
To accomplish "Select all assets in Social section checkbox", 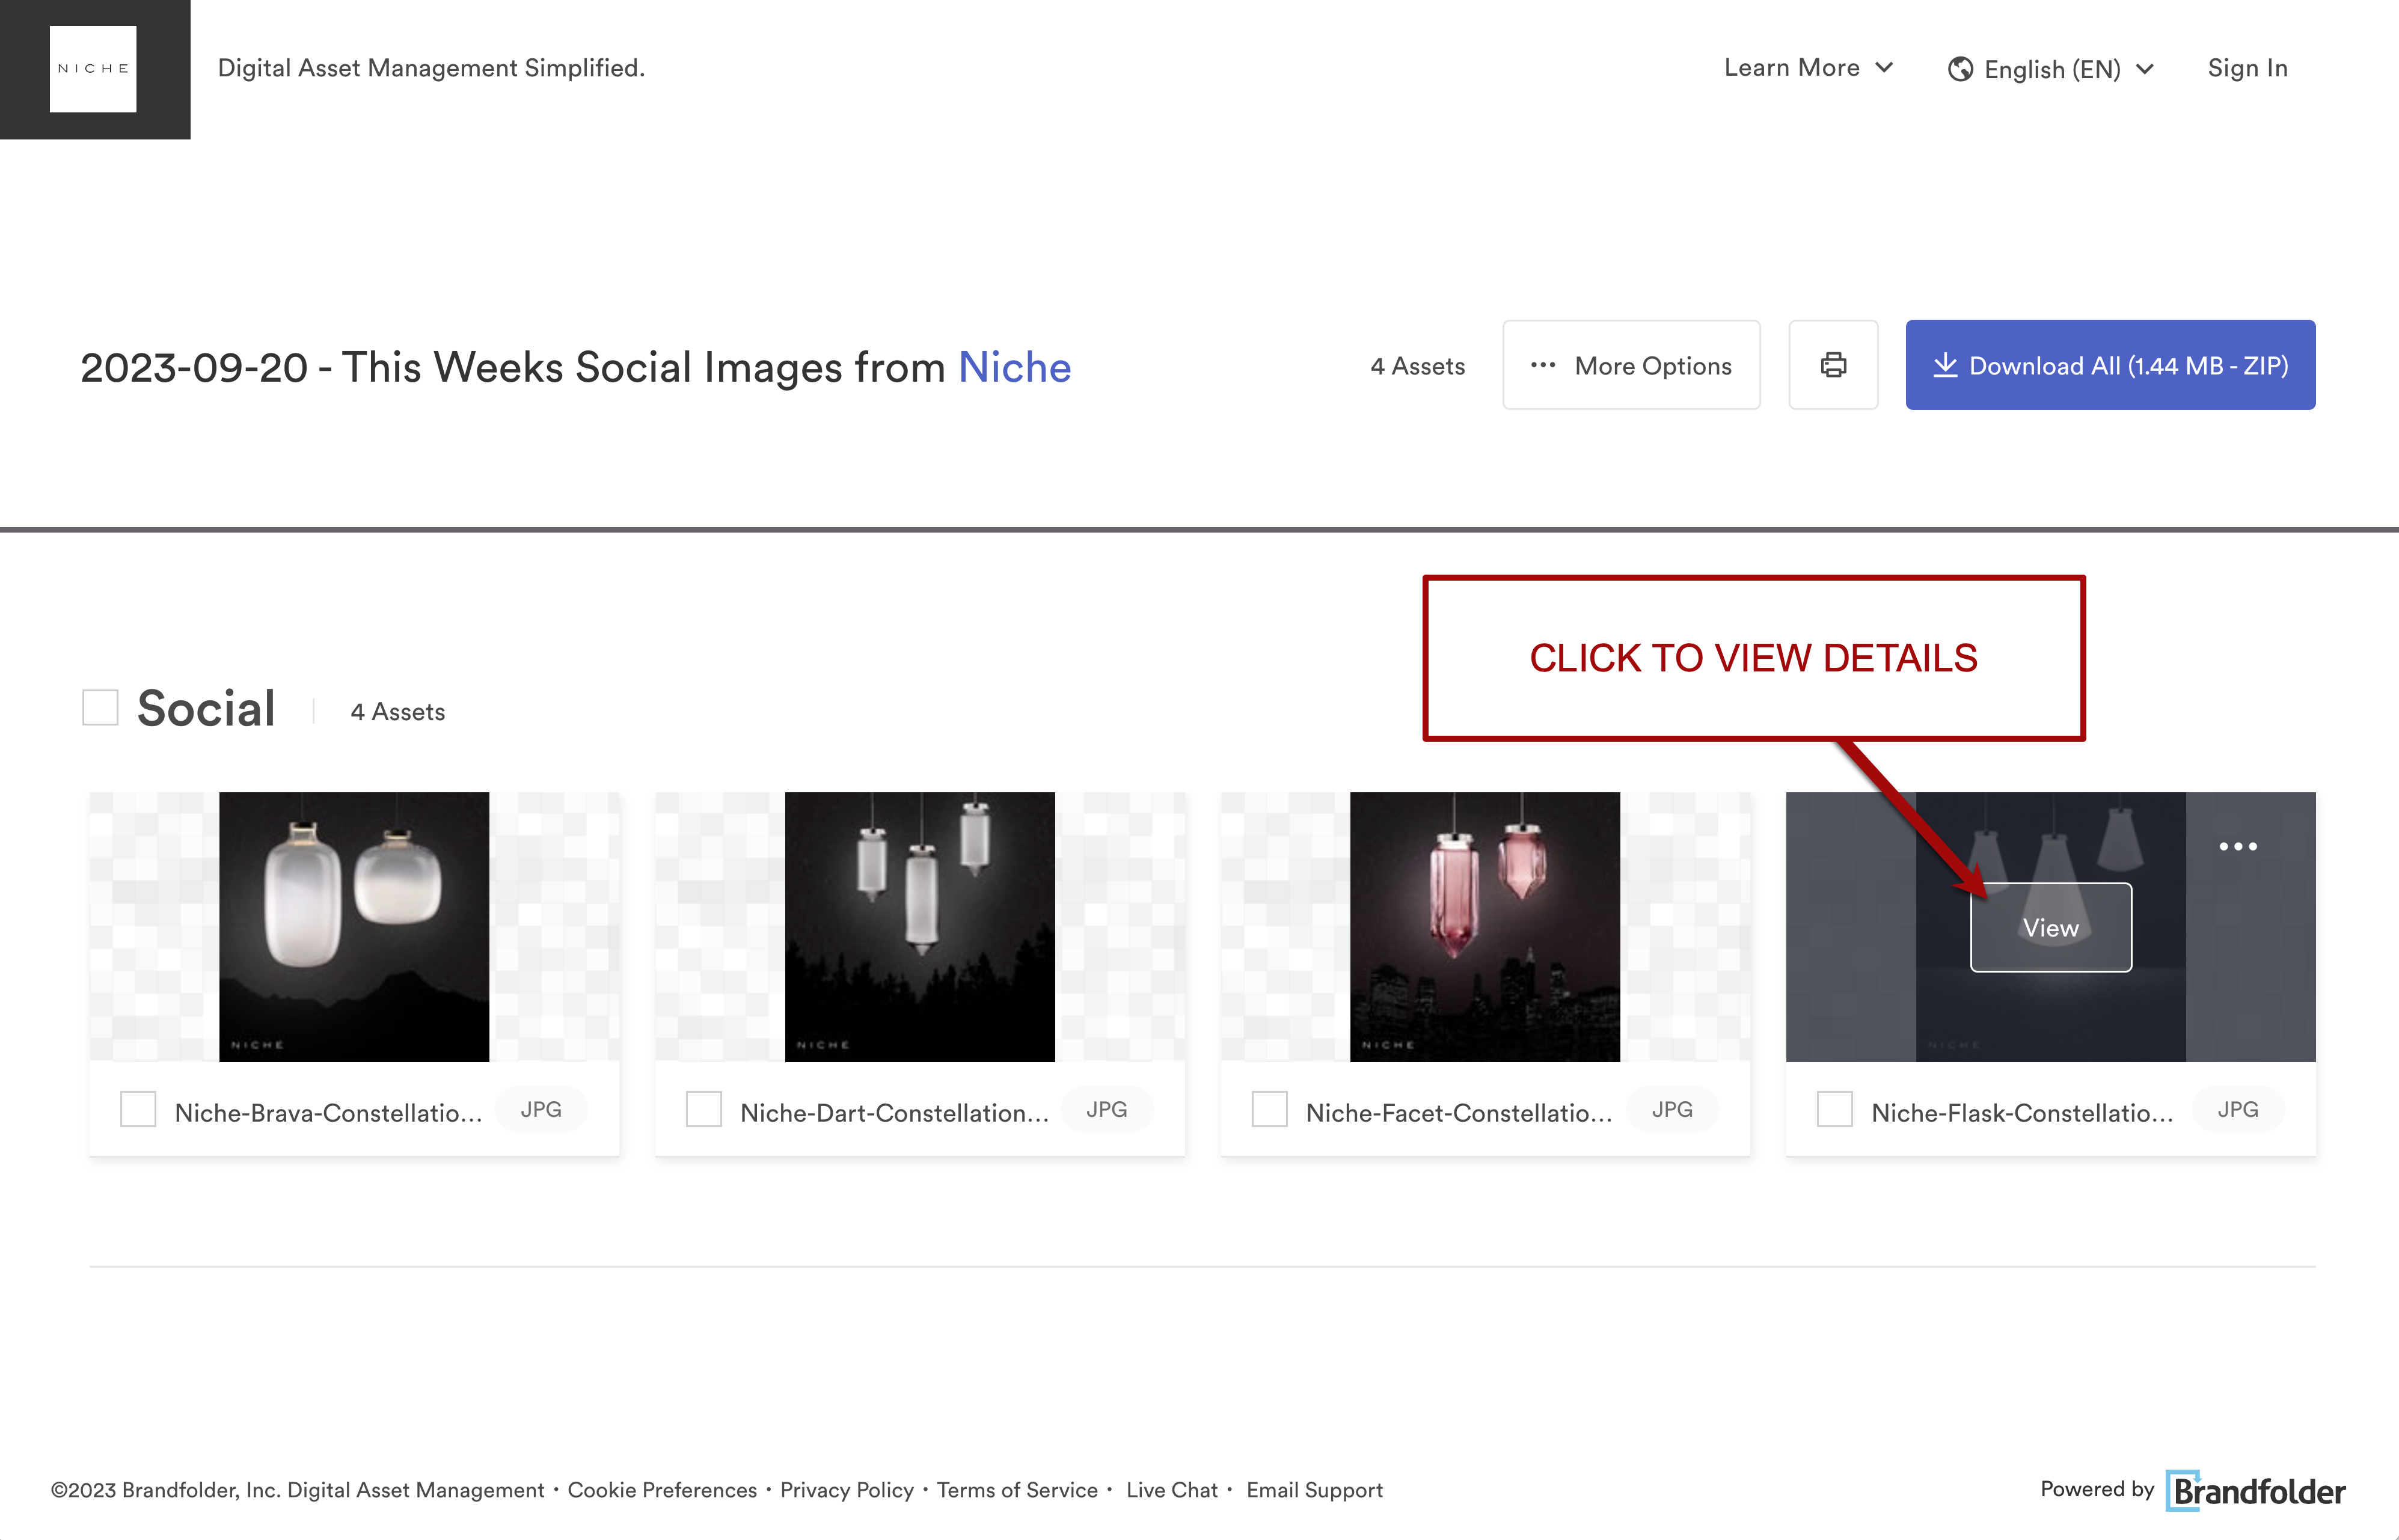I will pos(100,708).
